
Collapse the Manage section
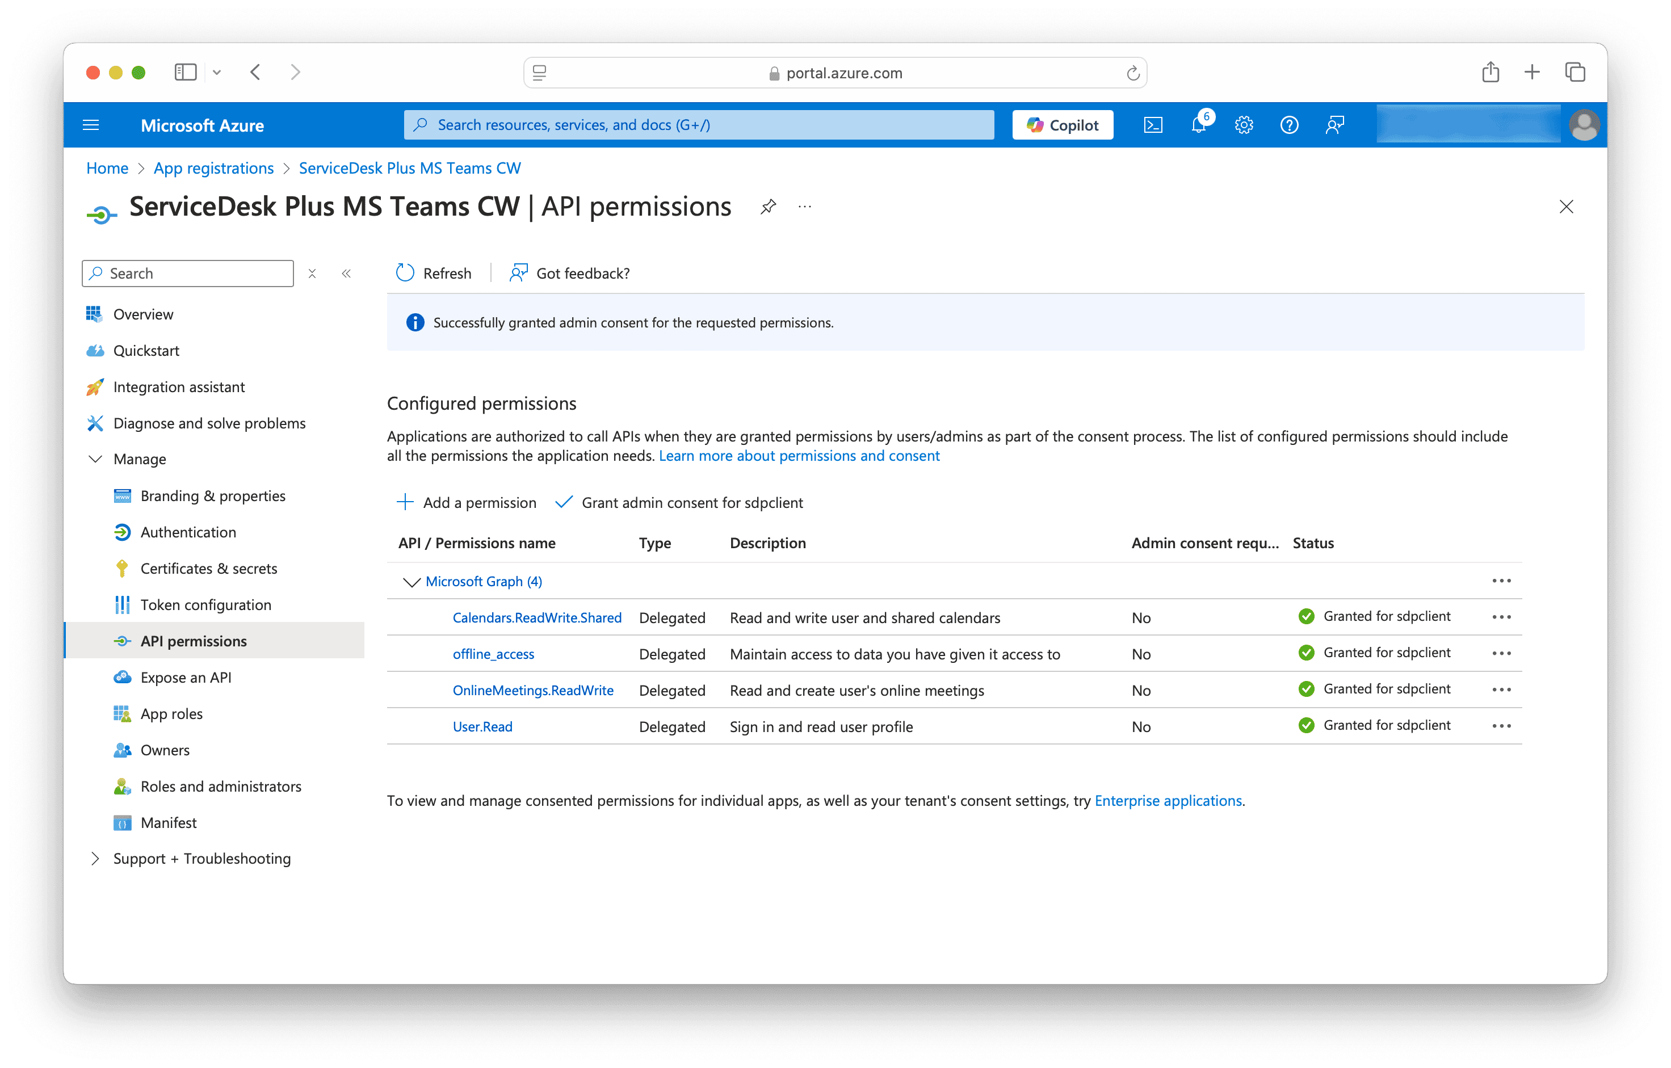(96, 459)
